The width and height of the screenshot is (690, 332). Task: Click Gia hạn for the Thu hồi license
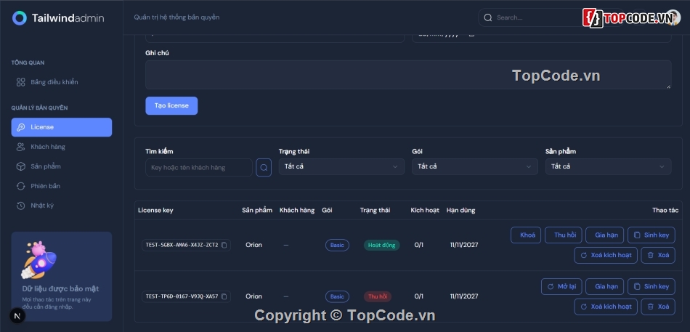coord(604,287)
